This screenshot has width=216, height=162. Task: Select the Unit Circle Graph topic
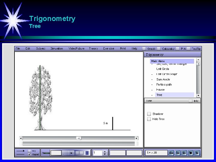[167, 74]
